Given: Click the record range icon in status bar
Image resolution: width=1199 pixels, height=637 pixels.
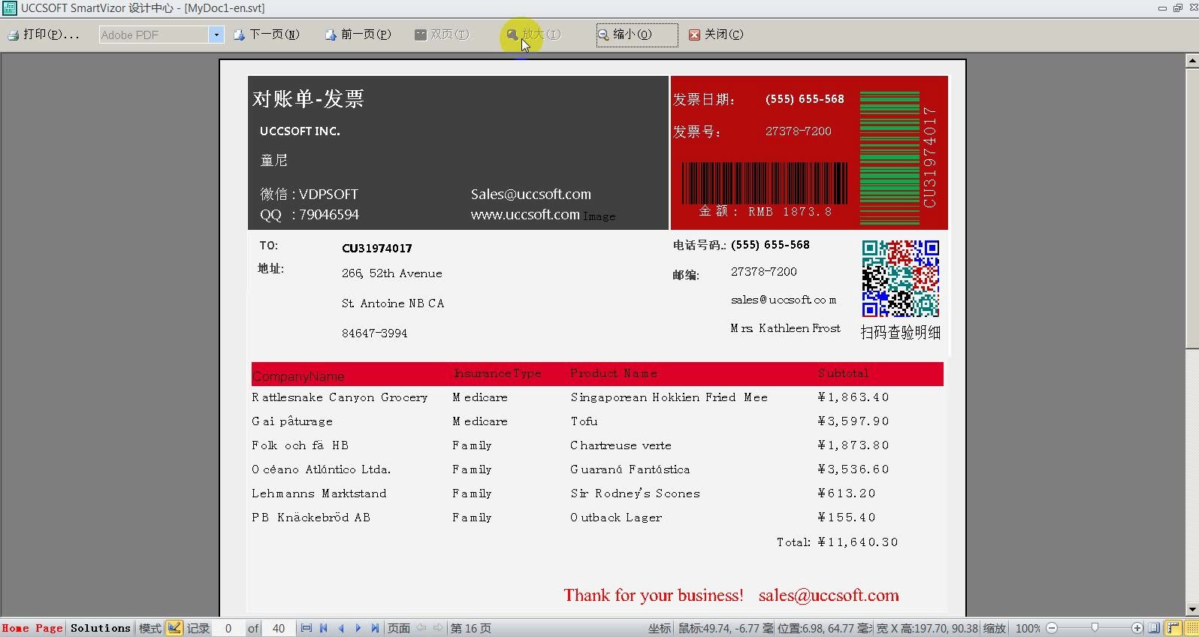Looking at the screenshot, I should pos(306,628).
